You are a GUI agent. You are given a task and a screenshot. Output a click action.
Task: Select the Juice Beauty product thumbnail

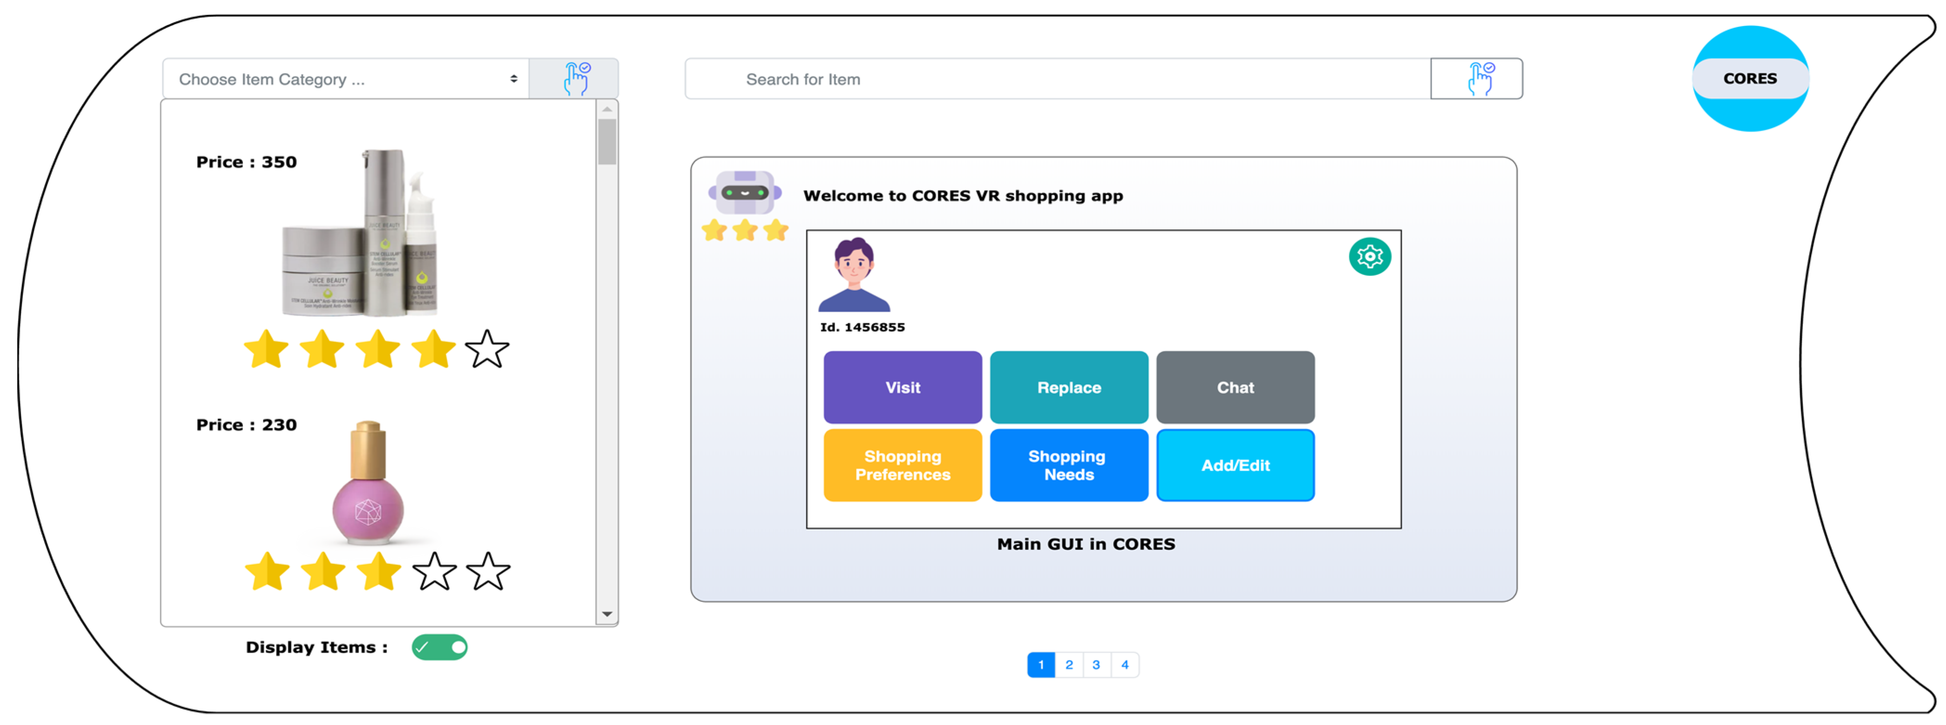361,234
